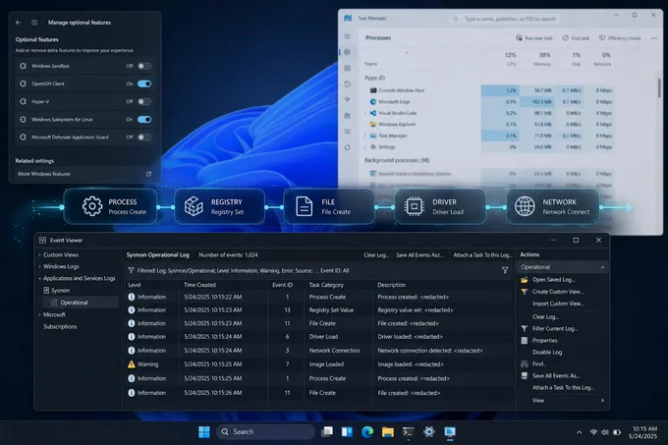Click the File Create document icon

point(305,206)
